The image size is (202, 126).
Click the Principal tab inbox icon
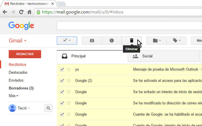pos(64,56)
